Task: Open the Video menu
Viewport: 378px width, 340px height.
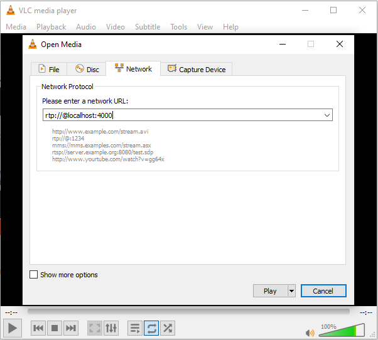Action: tap(116, 27)
